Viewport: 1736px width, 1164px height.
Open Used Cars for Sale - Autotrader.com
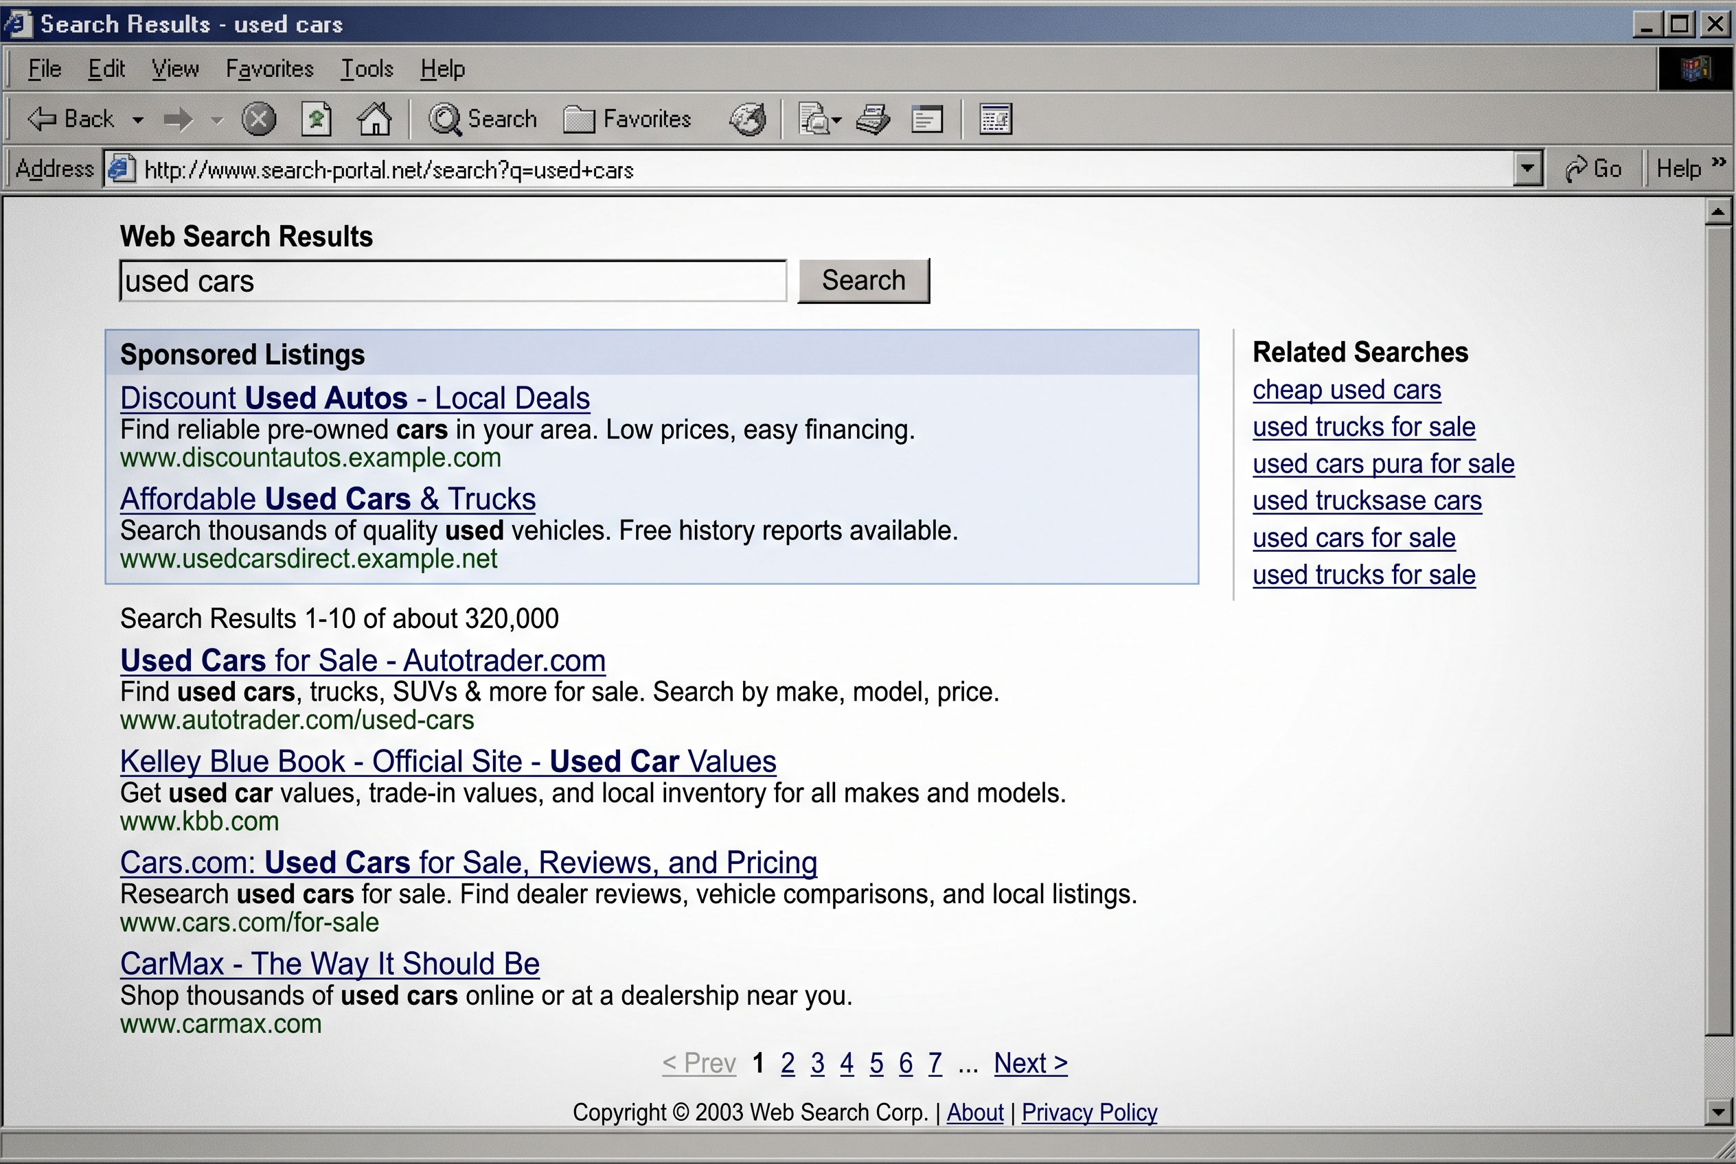(x=363, y=660)
